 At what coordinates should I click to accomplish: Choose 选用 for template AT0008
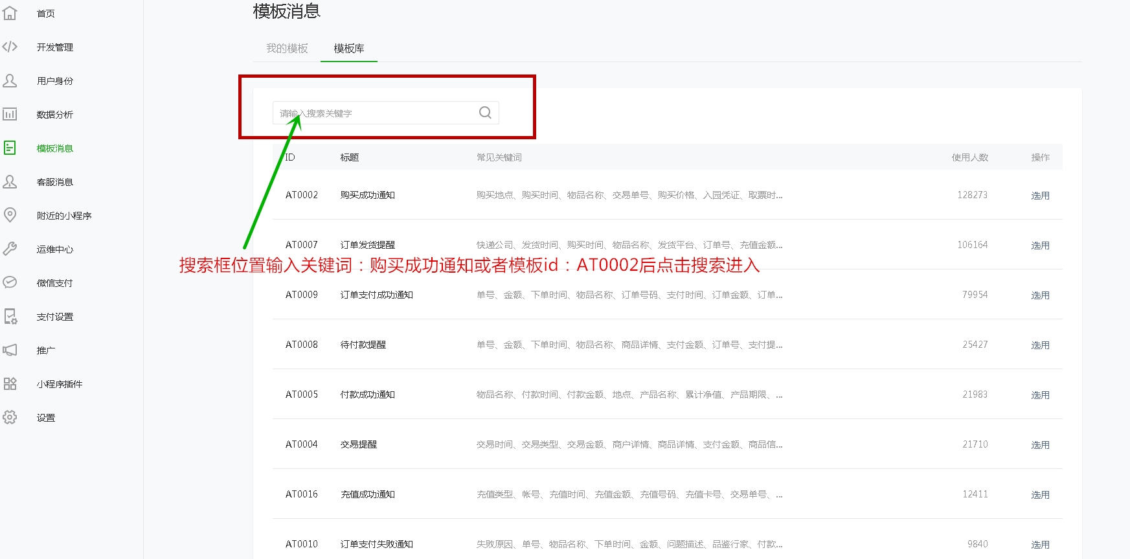(x=1040, y=345)
